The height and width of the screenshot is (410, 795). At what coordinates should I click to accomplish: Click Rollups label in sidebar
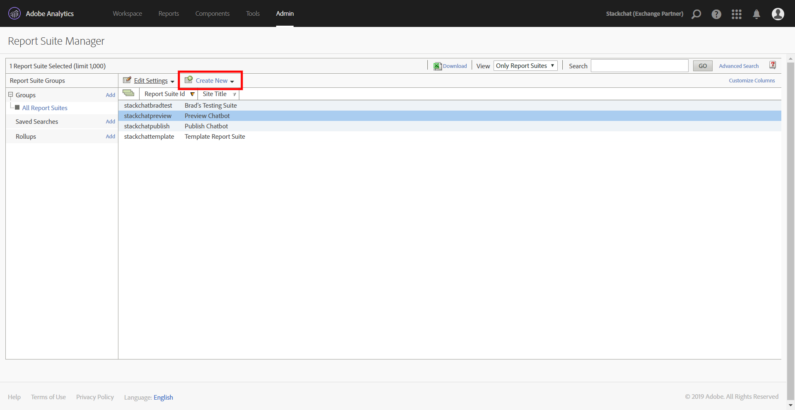click(26, 137)
